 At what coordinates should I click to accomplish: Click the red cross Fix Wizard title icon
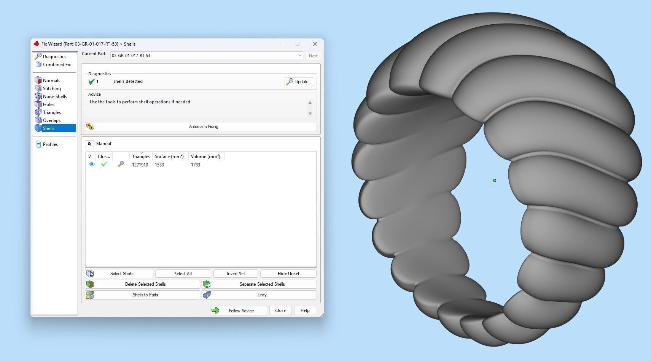click(x=37, y=44)
